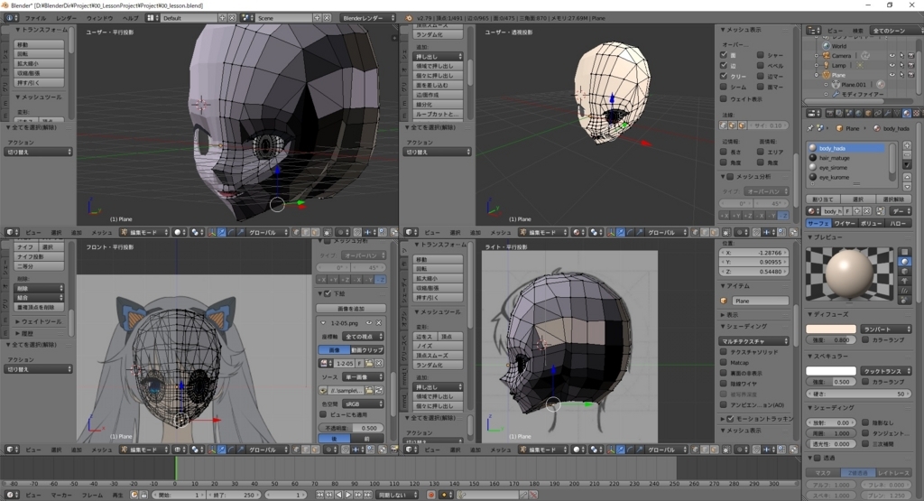
Task: Open the レンダー menu
Action: 66,18
